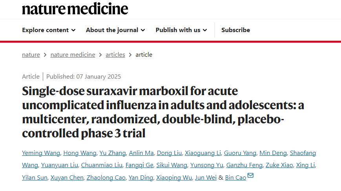Viewport: 341px width, 191px height.
Task: Go to the nature breadcrumb link
Action: point(31,55)
